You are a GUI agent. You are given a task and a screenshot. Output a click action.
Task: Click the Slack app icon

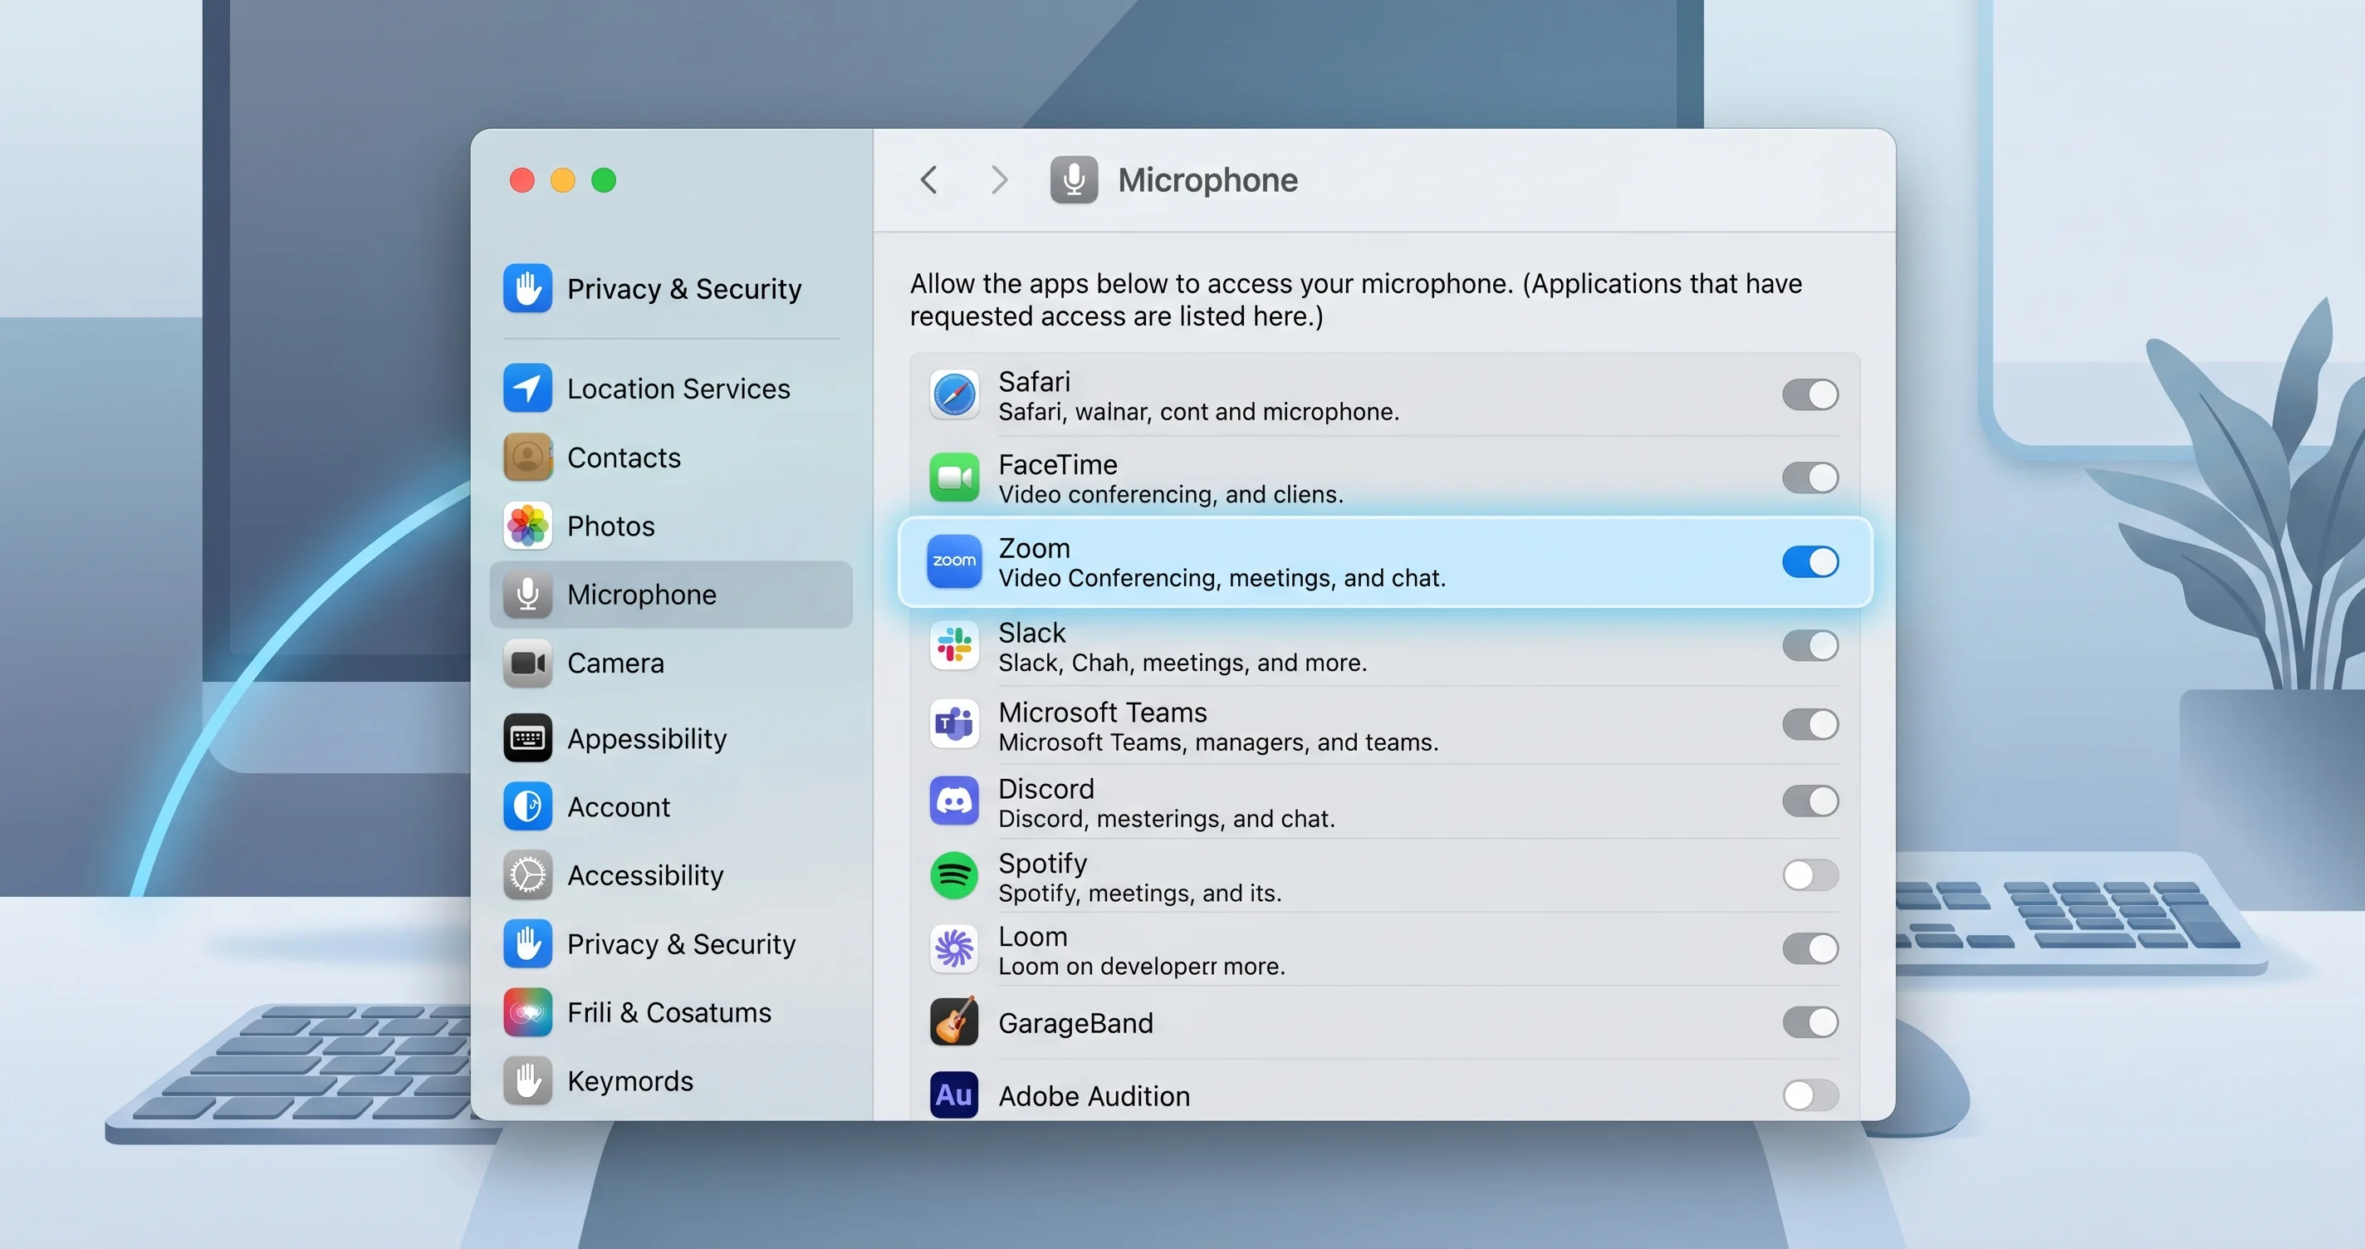(x=954, y=645)
